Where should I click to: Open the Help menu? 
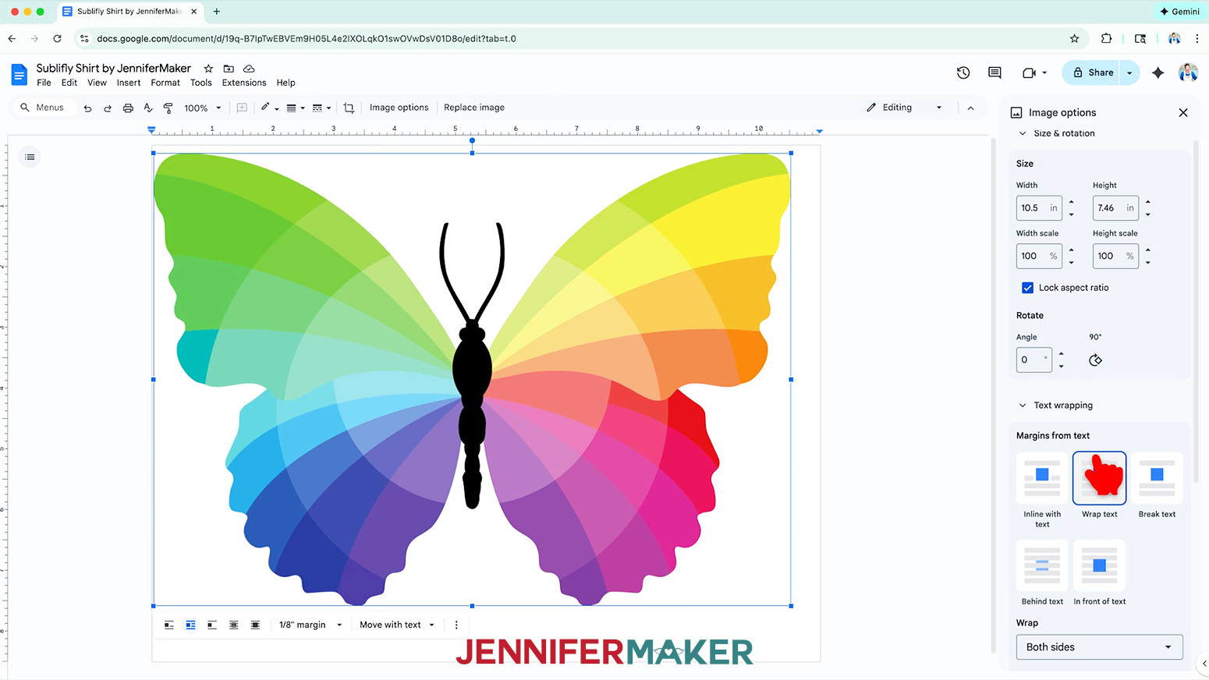[x=285, y=83]
